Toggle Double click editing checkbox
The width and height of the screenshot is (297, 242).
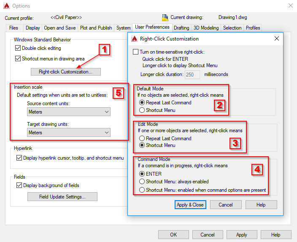coord(18,48)
